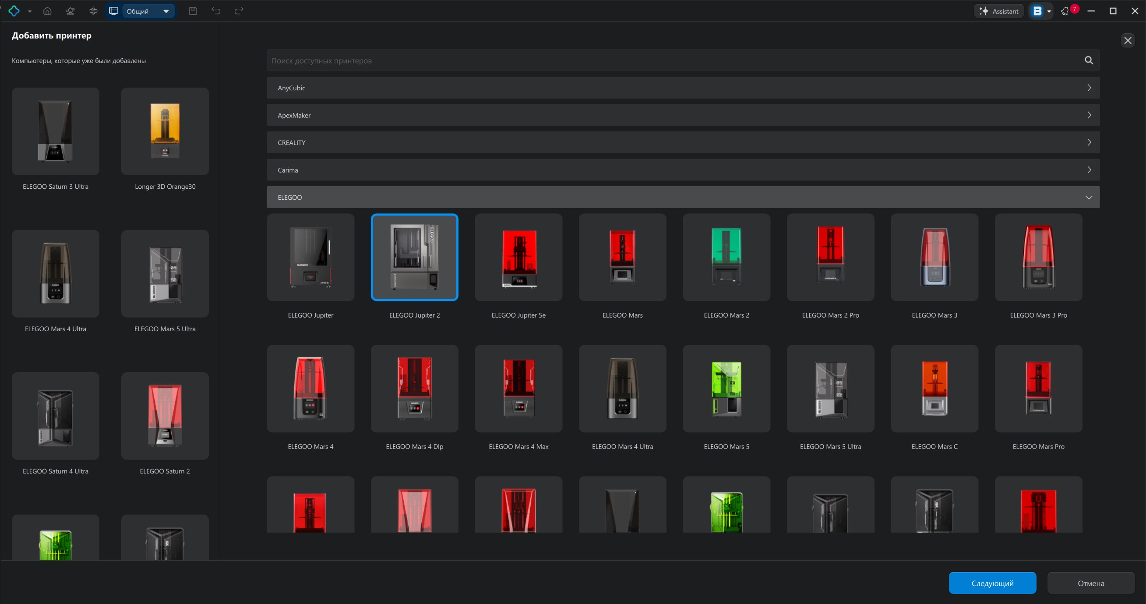
Task: Collapse the ELEGOO brand row
Action: 683,197
